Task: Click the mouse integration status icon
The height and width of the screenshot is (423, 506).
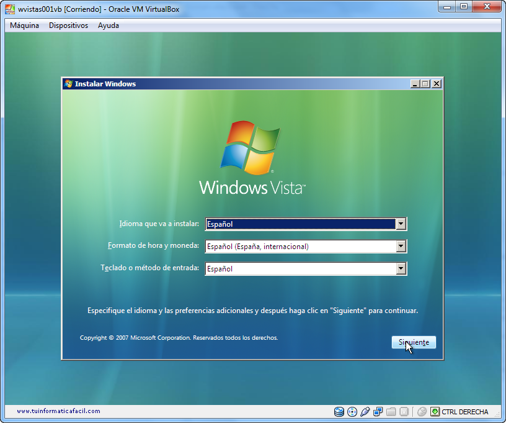Action: pyautogui.click(x=422, y=412)
